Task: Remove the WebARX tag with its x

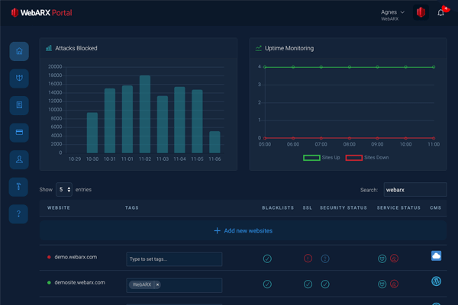Action: 157,284
